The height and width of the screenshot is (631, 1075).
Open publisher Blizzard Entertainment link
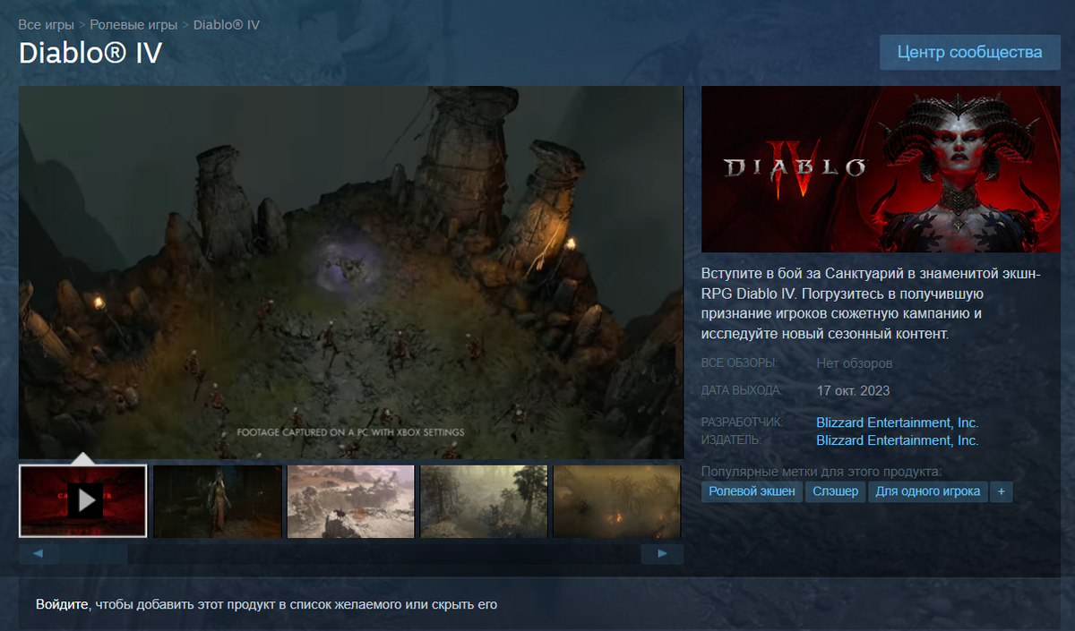[897, 440]
